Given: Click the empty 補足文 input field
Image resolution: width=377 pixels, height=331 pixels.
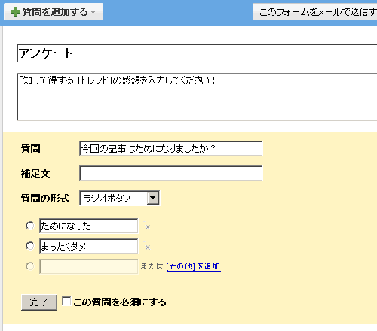Looking at the screenshot, I should (171, 173).
